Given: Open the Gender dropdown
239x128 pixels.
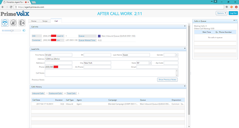Looking at the screenshot, I should (177, 55).
